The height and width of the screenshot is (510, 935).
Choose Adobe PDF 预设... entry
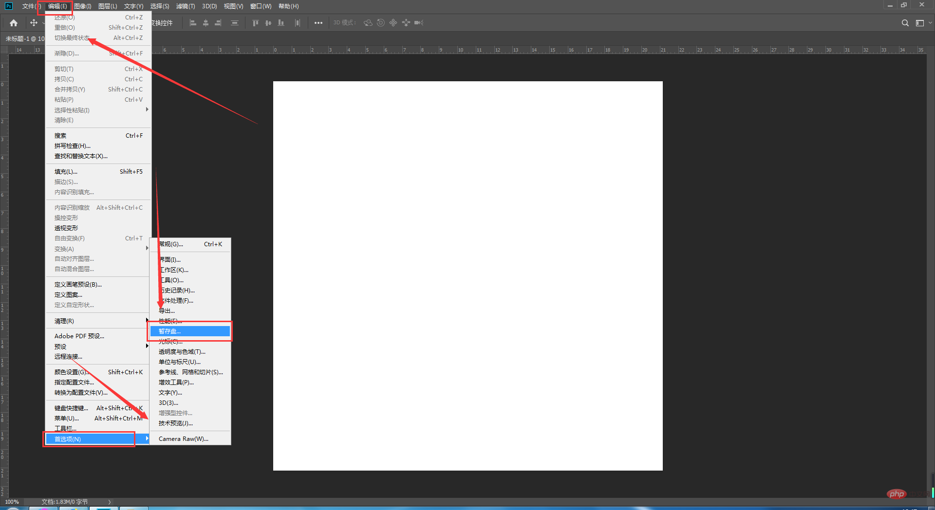[98, 336]
